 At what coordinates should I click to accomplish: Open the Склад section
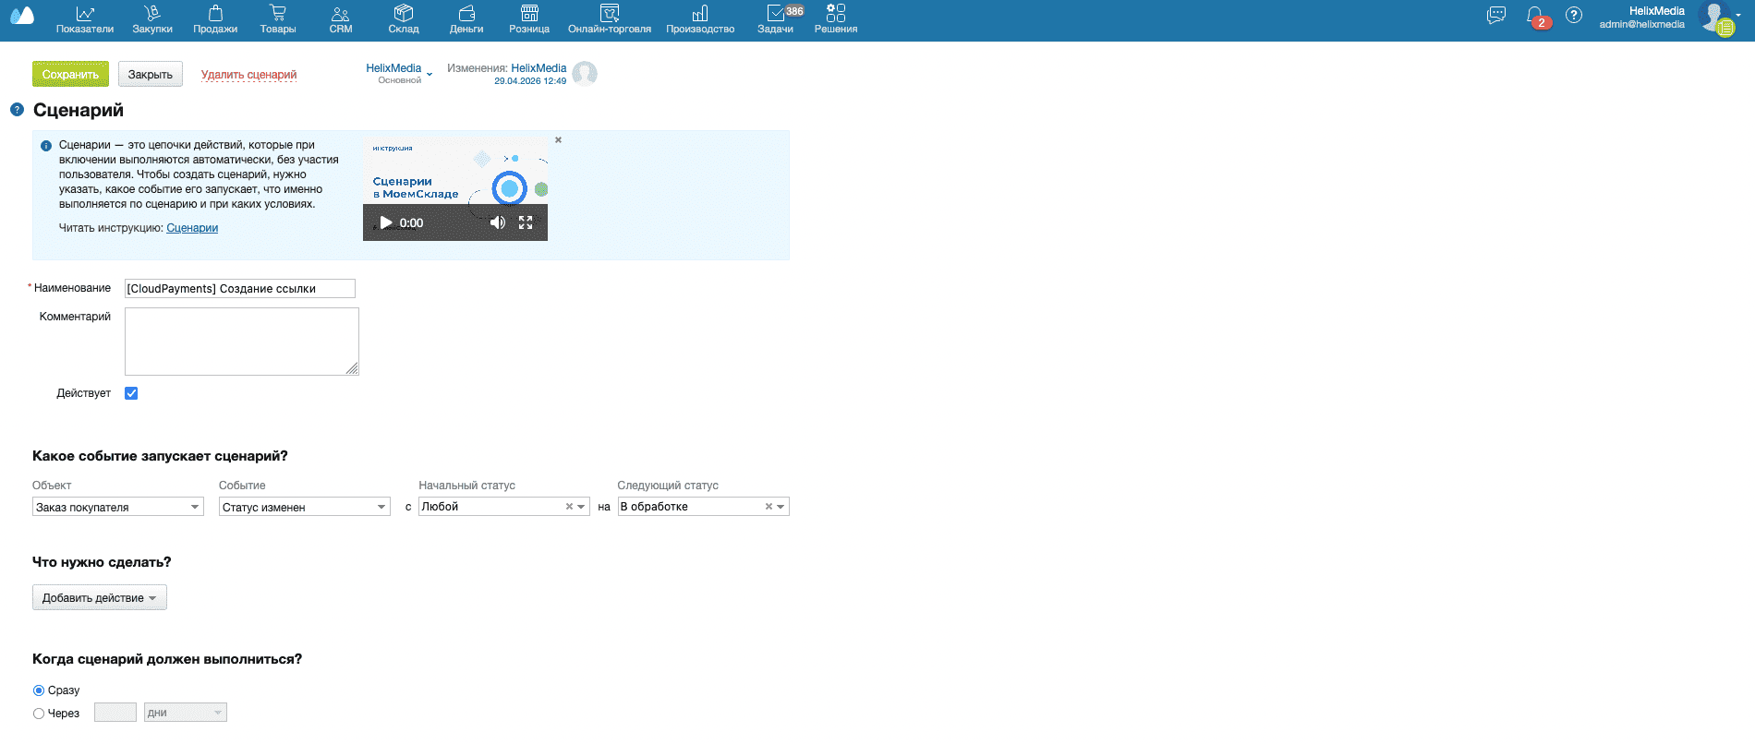point(404,19)
